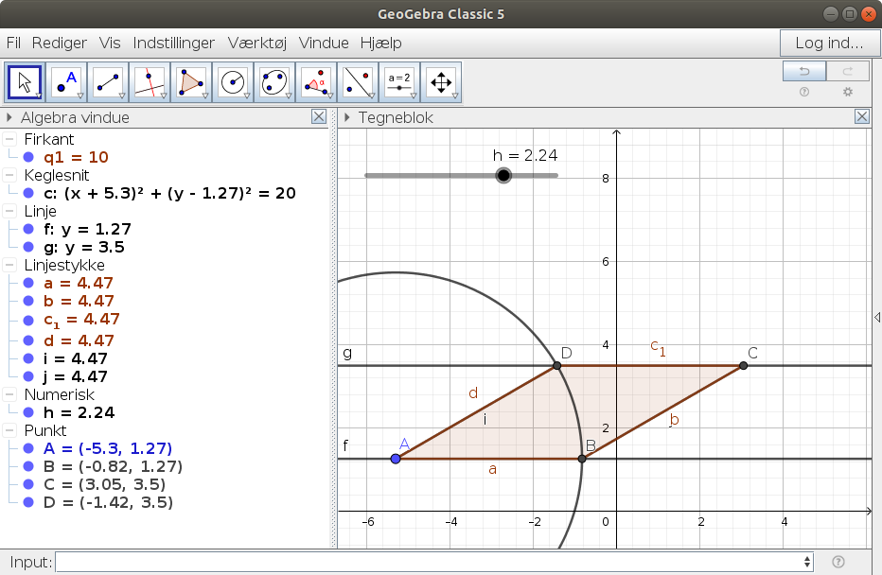Click point B on the graph
The width and height of the screenshot is (882, 575).
point(582,459)
